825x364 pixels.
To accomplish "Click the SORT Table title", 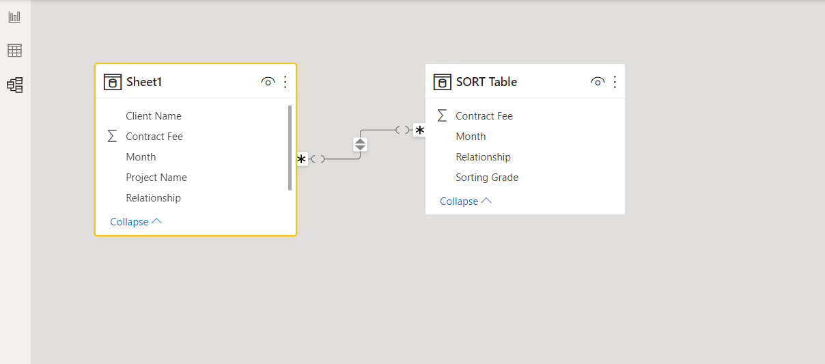I will pyautogui.click(x=486, y=82).
